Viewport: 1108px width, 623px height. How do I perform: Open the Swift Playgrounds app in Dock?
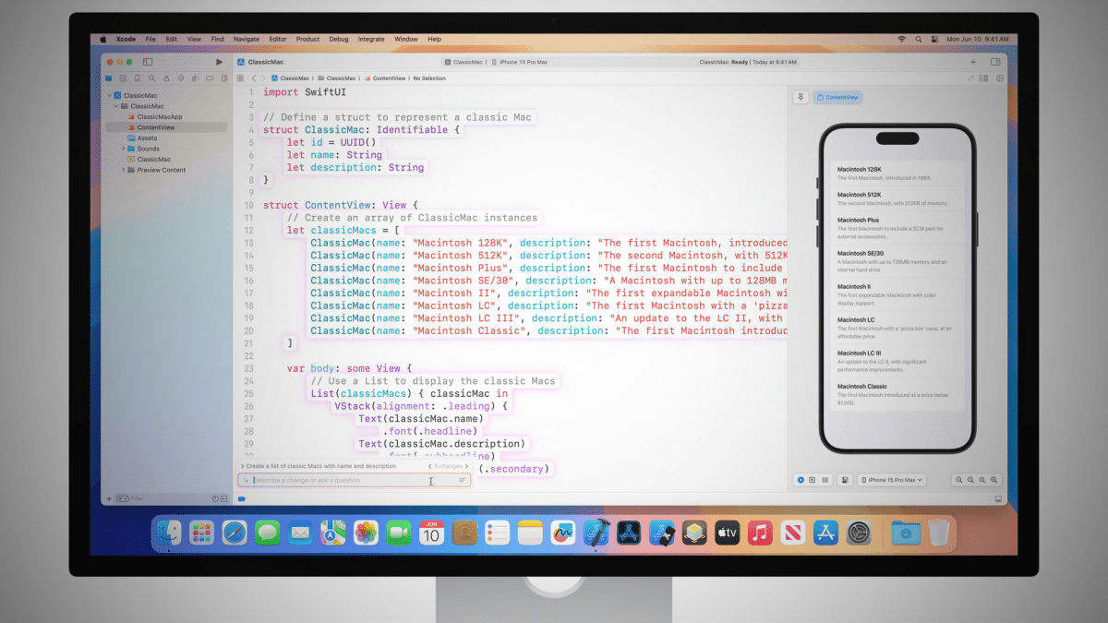pos(662,533)
